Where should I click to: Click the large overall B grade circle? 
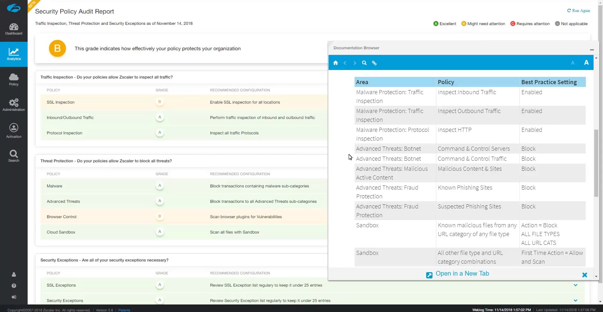(57, 48)
